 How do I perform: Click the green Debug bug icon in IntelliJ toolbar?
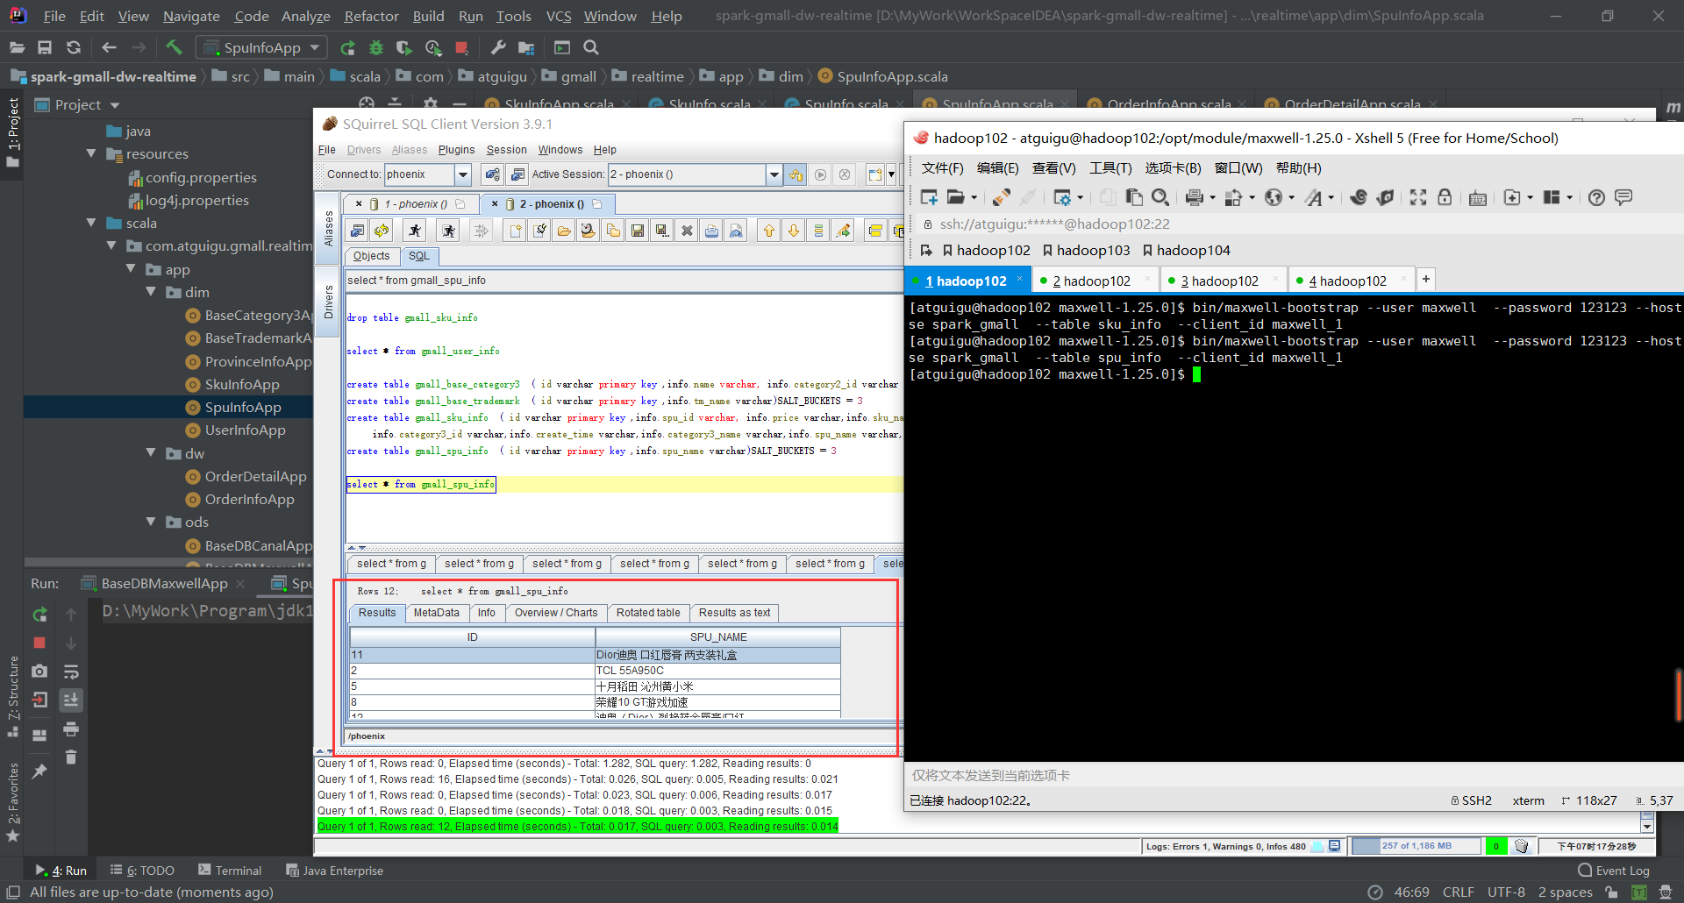click(x=376, y=47)
